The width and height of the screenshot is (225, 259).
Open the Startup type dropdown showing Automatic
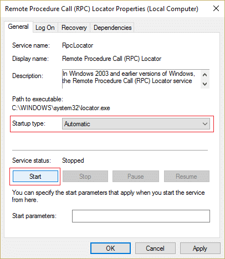pyautogui.click(x=136, y=124)
